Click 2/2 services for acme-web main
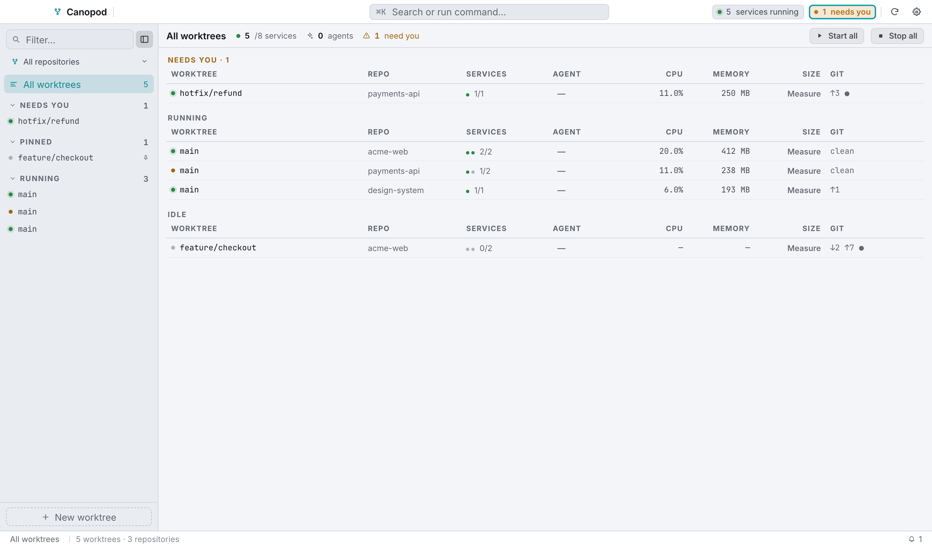932x546 pixels. point(479,152)
